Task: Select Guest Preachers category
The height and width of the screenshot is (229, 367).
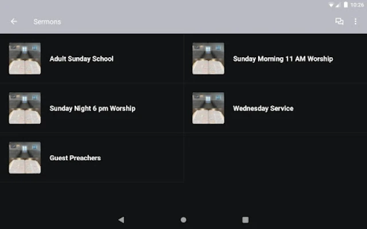Action: coord(75,158)
